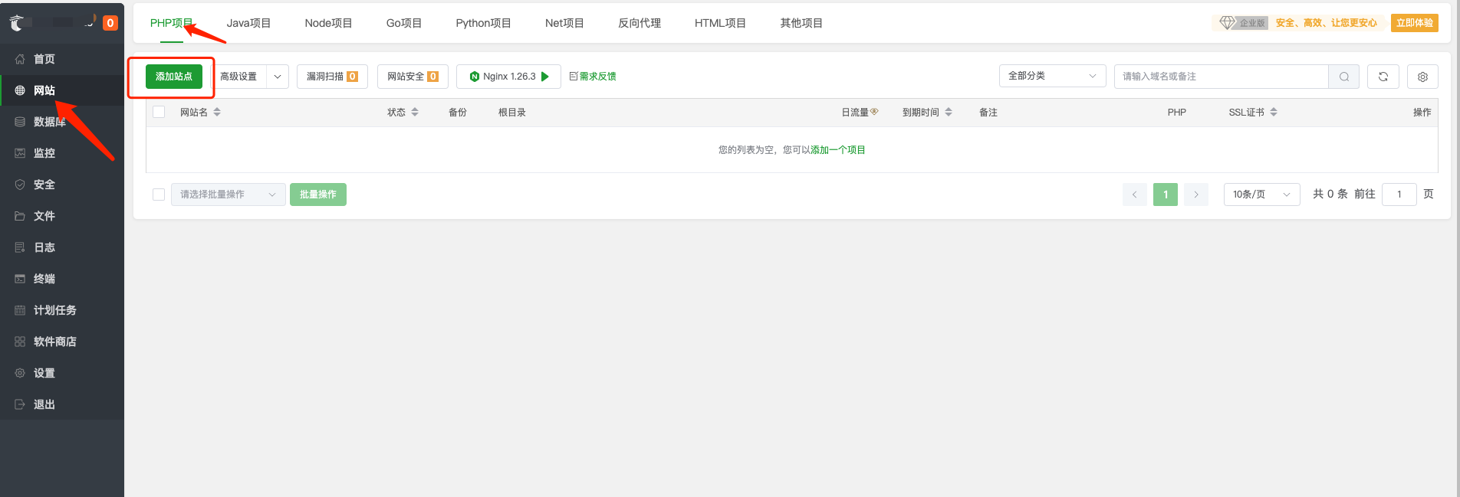Switch to the Node项目 tab

point(328,23)
